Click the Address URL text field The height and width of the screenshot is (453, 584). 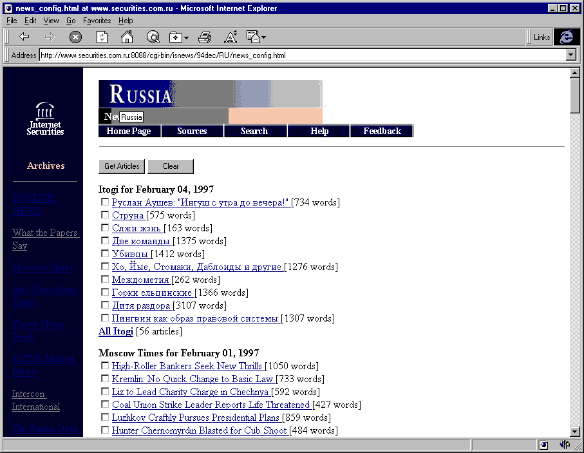click(x=301, y=55)
